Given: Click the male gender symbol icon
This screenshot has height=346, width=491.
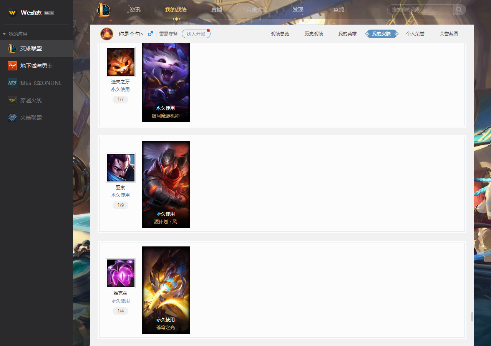Looking at the screenshot, I should [x=150, y=34].
